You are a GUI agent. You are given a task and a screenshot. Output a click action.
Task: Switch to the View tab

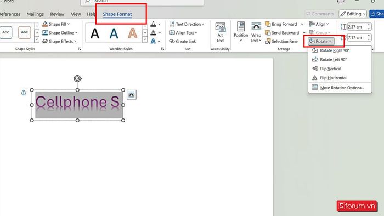click(76, 14)
